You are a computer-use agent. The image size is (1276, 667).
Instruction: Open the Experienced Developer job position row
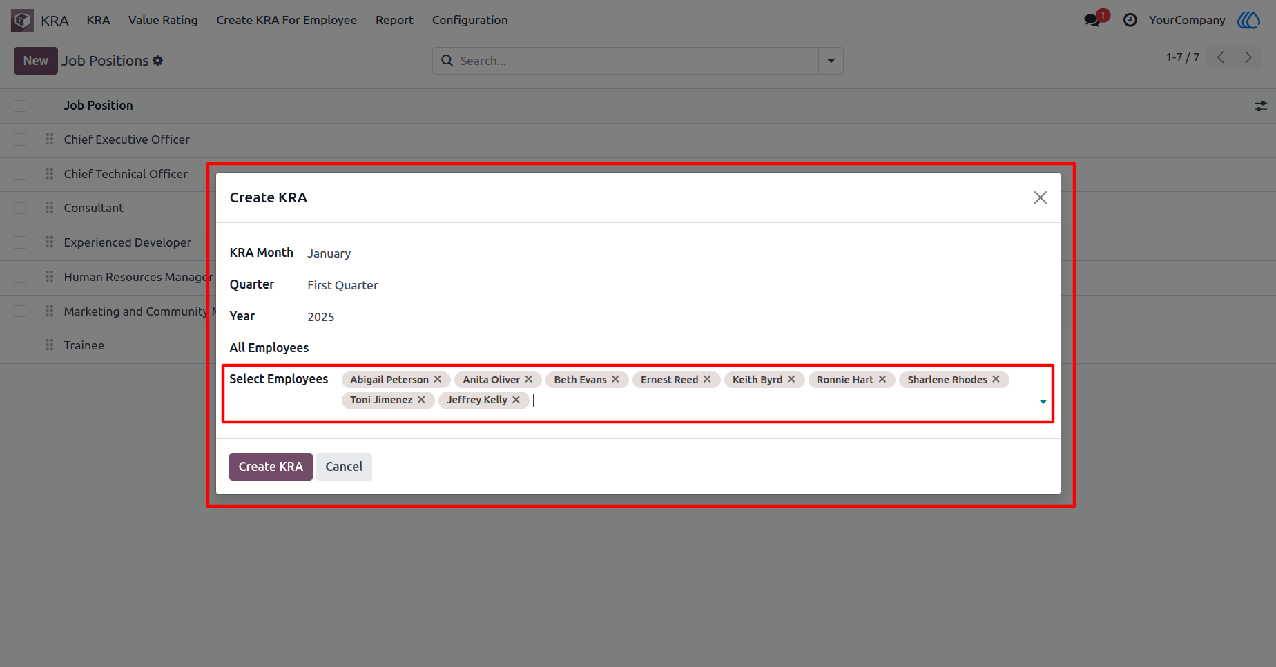(128, 242)
